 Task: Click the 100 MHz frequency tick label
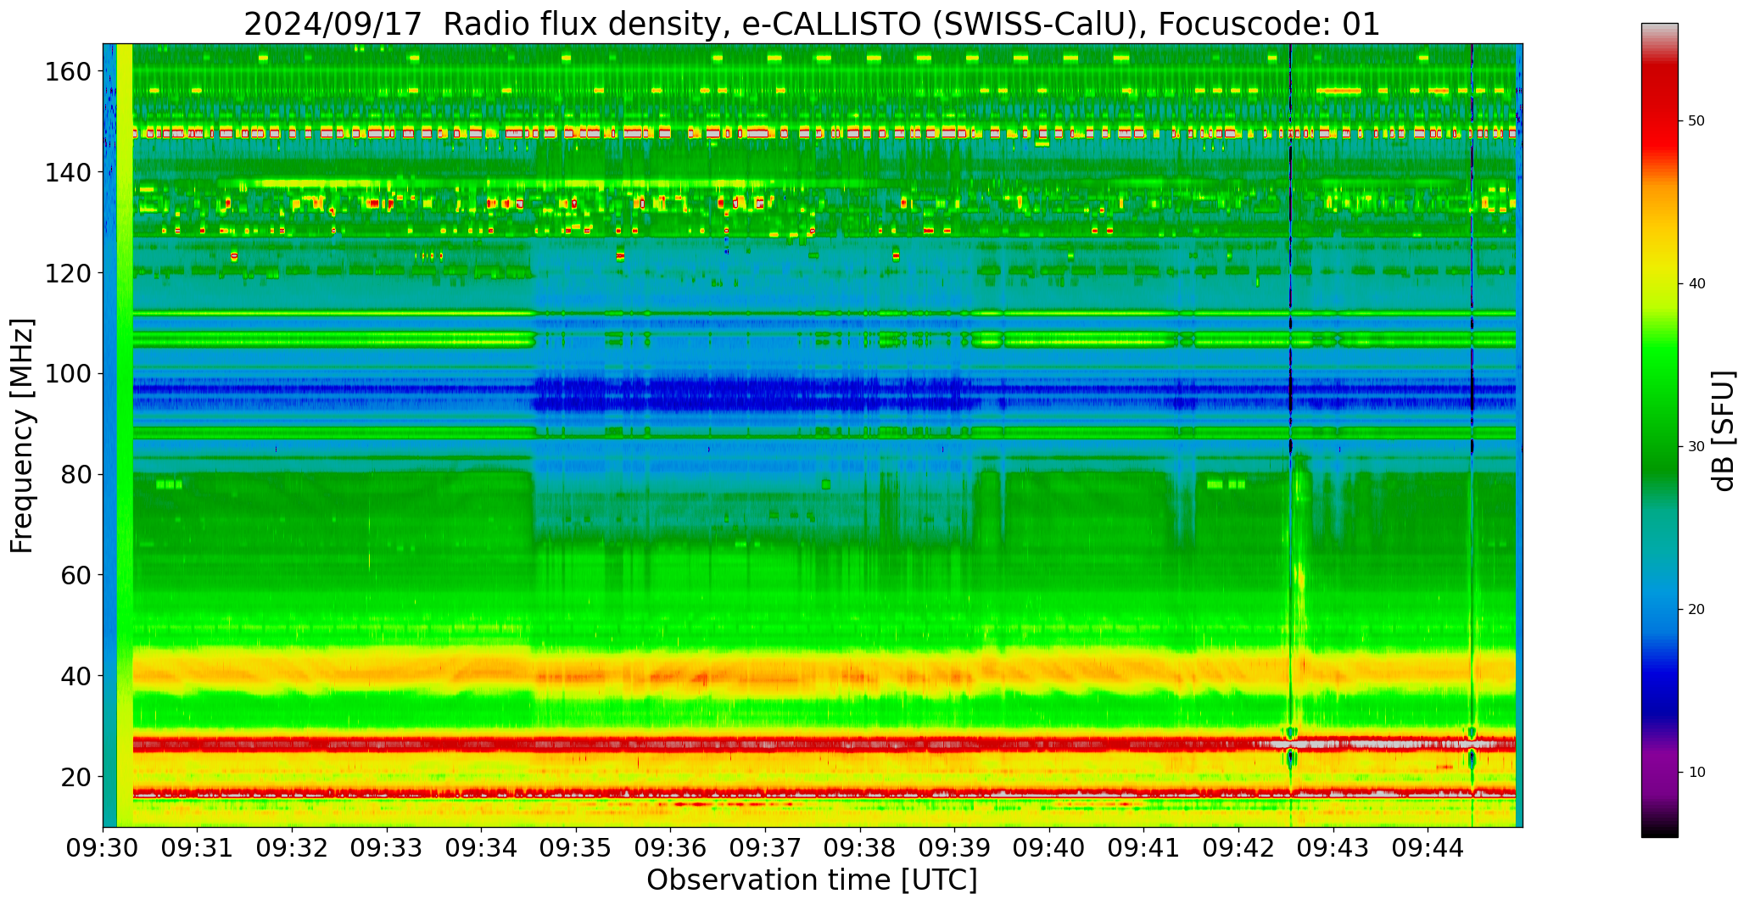tap(67, 374)
